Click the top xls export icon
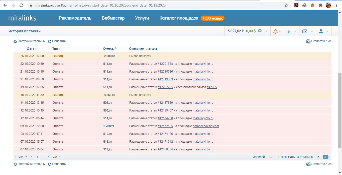The width and height of the screenshot is (342, 175). (308, 41)
